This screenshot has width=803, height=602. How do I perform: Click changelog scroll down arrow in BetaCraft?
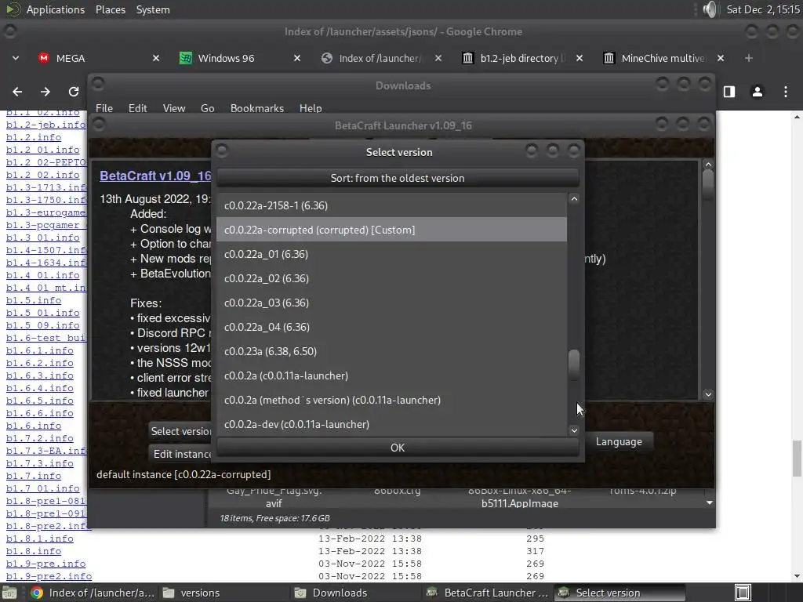coord(708,394)
